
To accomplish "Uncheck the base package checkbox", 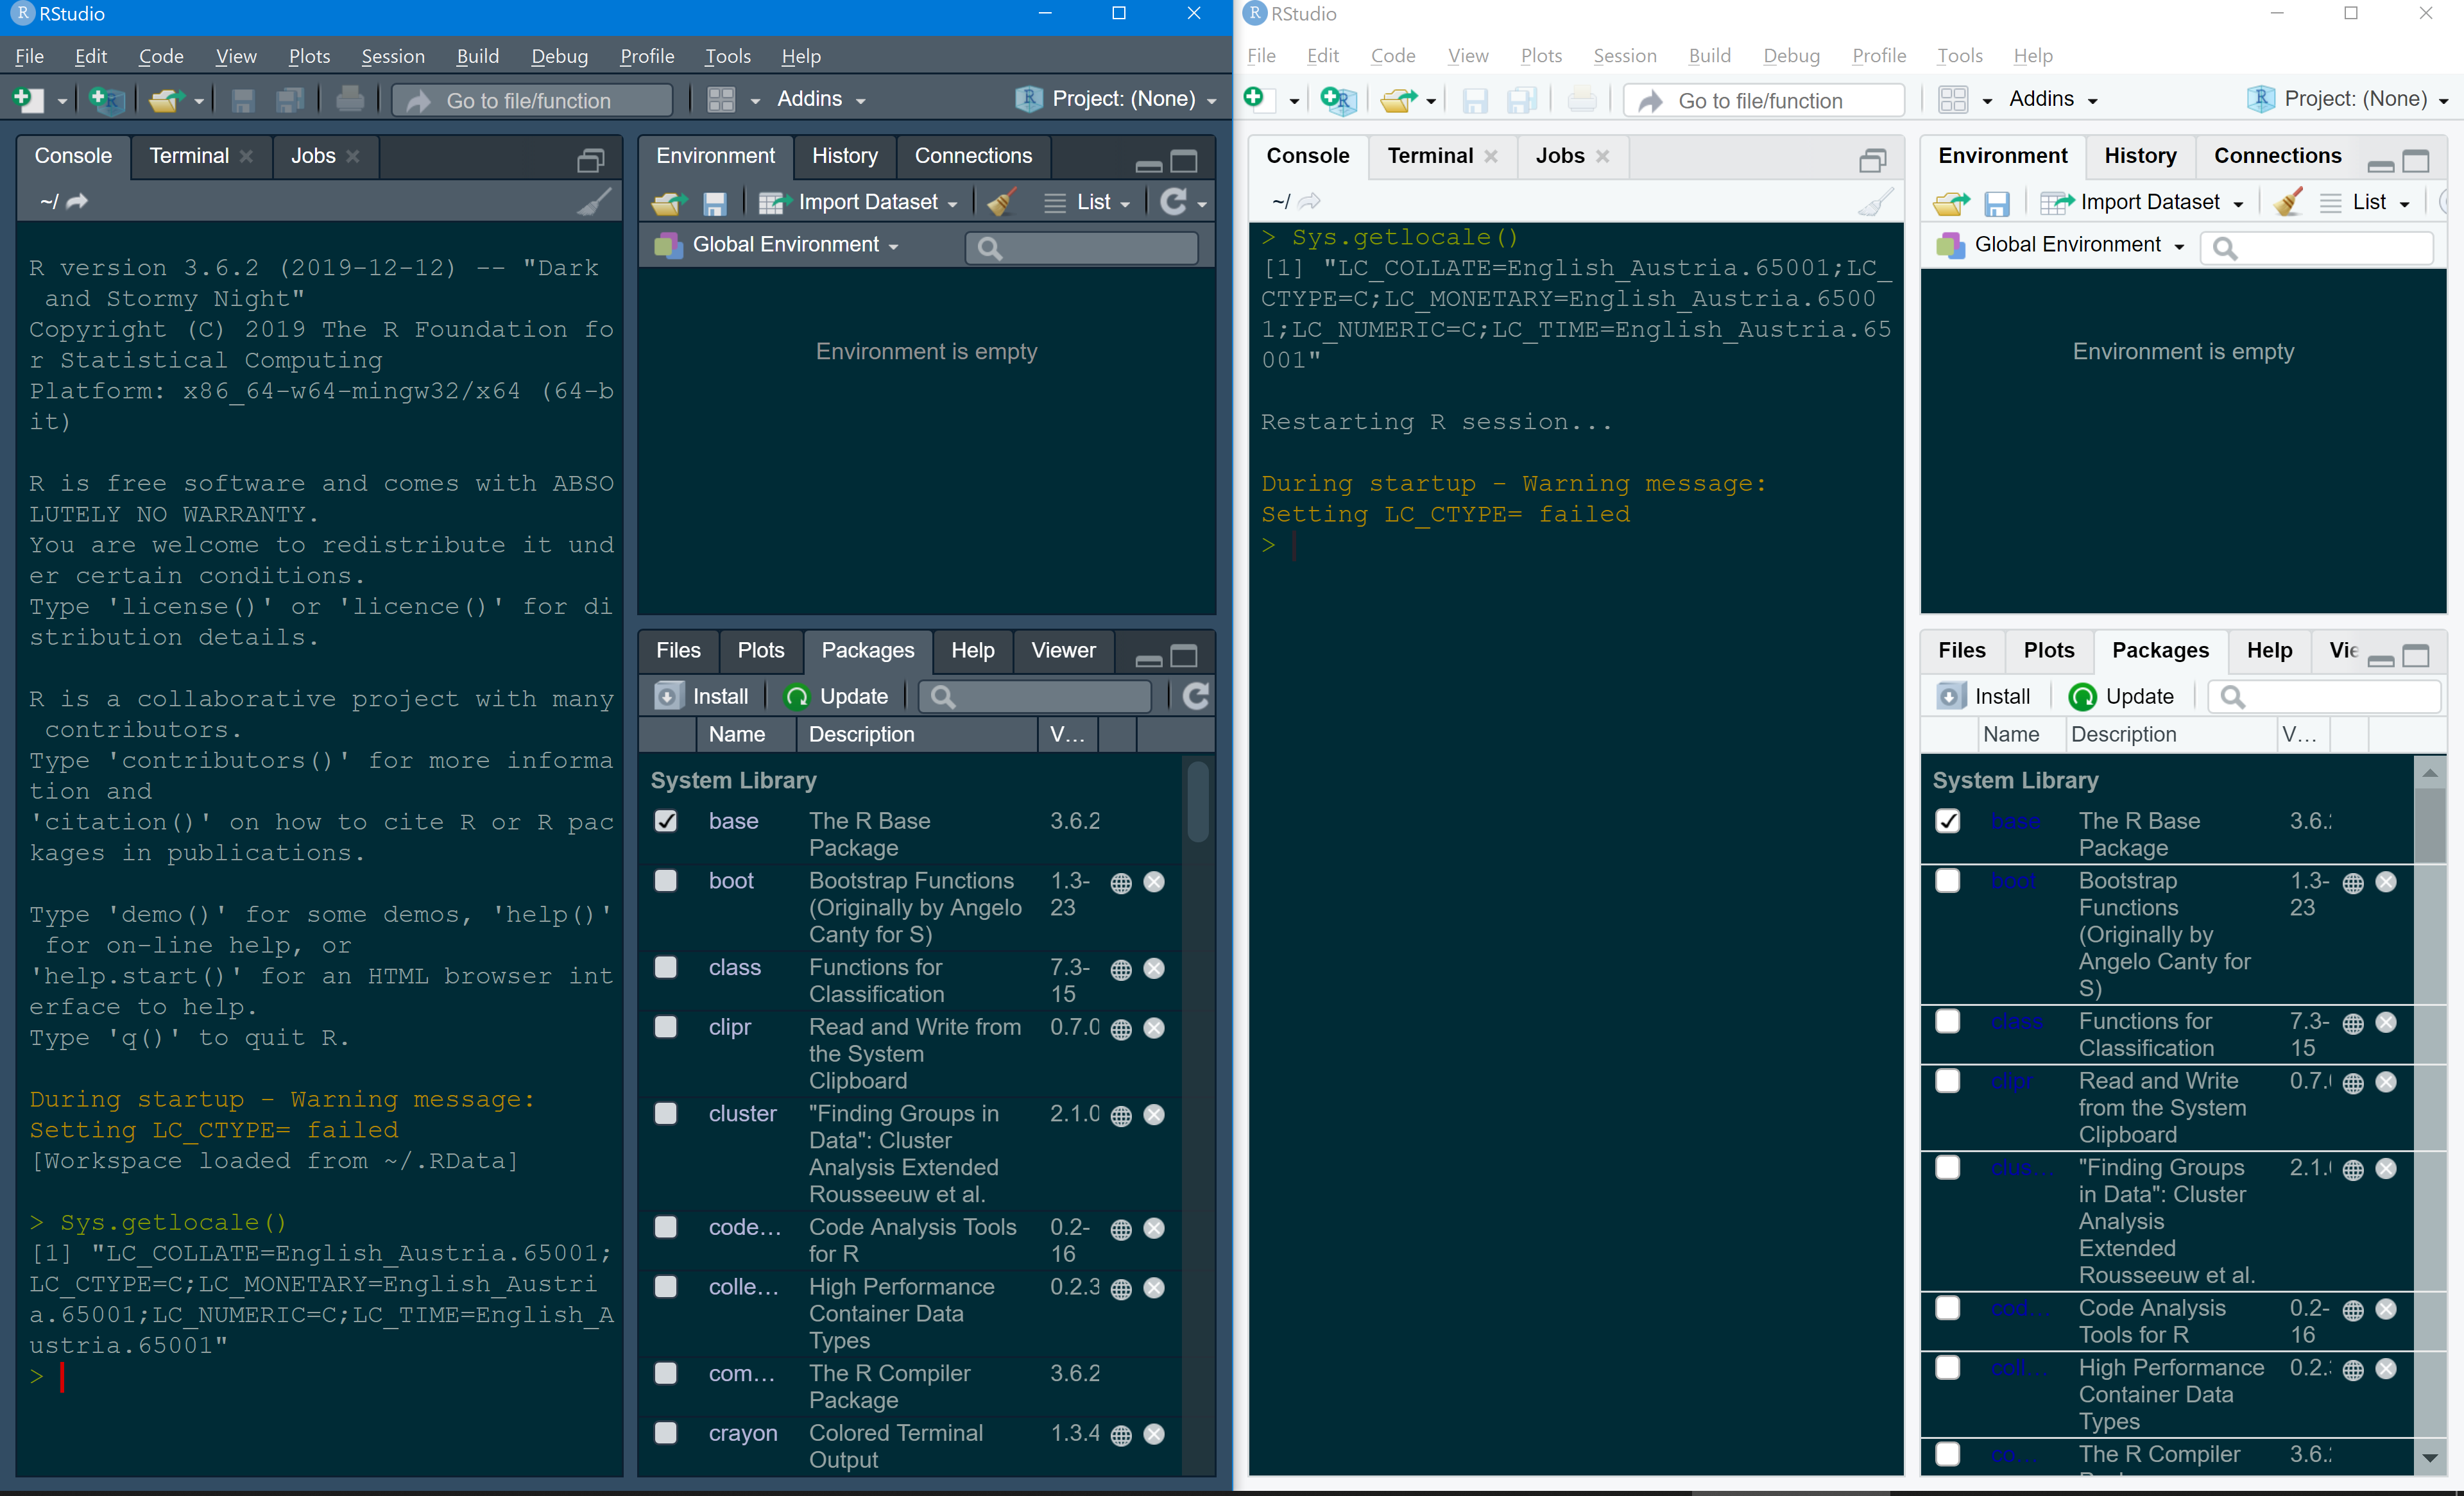I will [666, 821].
